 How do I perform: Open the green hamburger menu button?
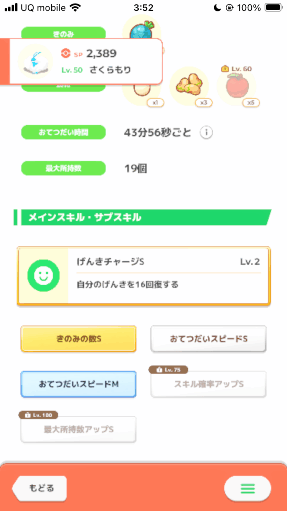pyautogui.click(x=247, y=488)
